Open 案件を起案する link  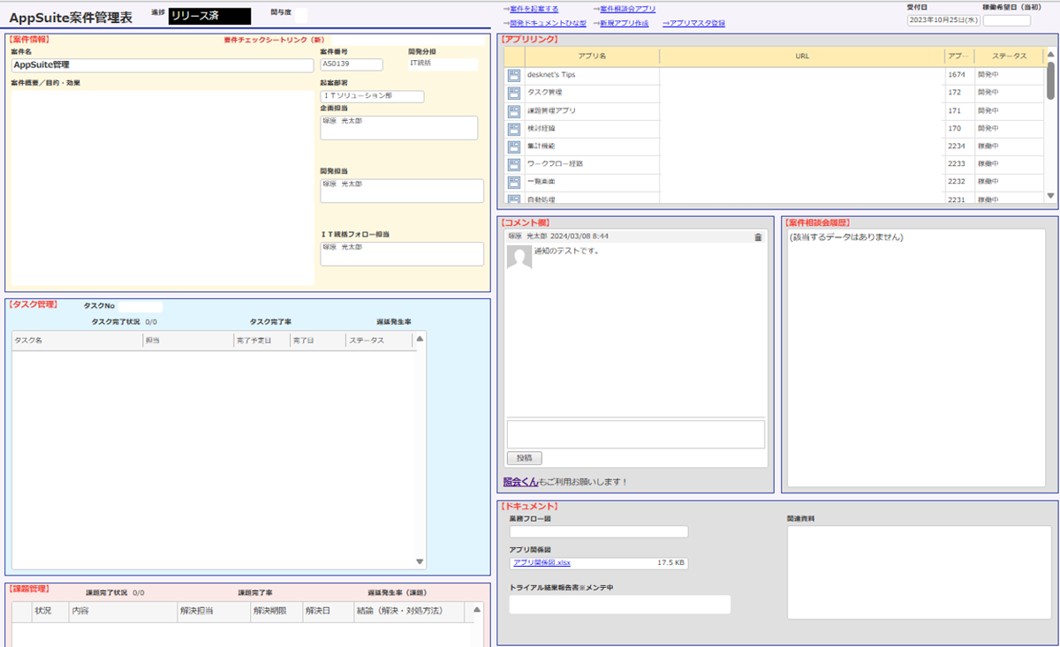click(x=534, y=9)
